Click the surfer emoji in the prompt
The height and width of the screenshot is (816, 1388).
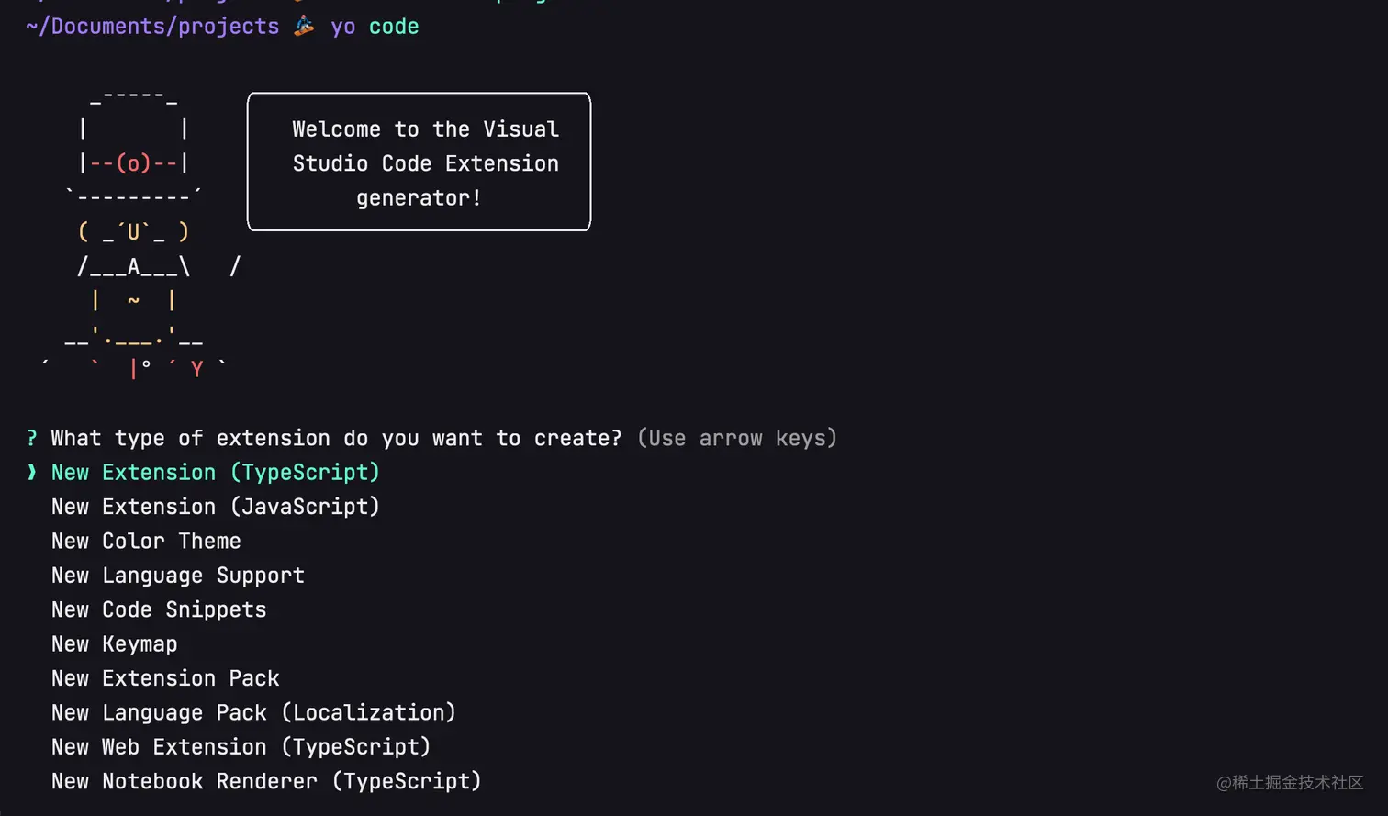(304, 26)
